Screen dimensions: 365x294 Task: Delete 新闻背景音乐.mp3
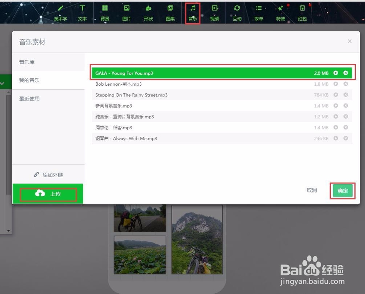coord(346,105)
